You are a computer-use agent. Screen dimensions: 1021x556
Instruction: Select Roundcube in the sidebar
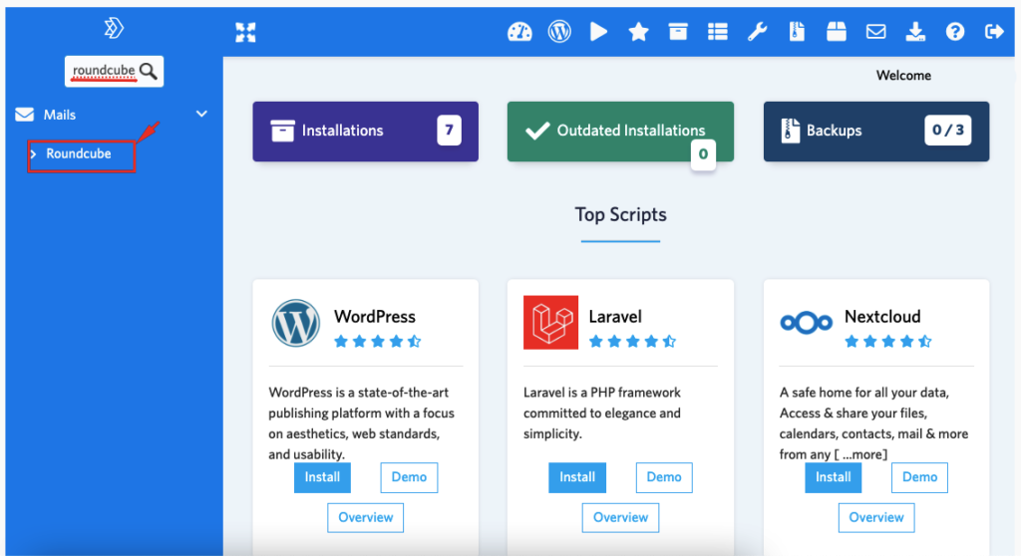(x=79, y=153)
